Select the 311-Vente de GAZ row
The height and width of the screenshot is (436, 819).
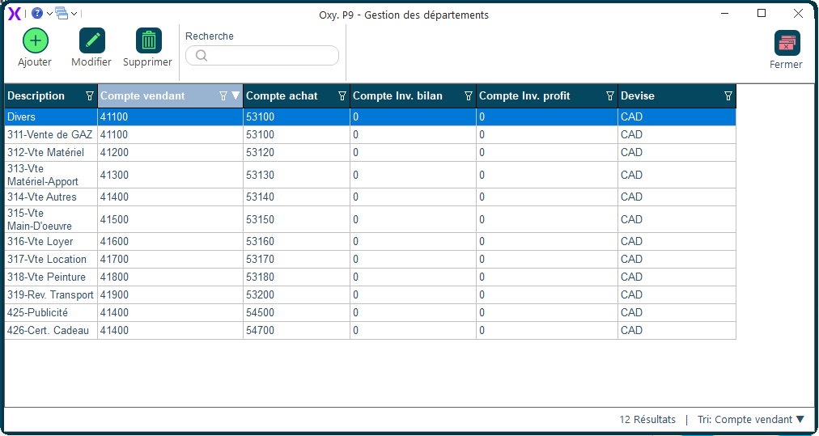coord(371,135)
